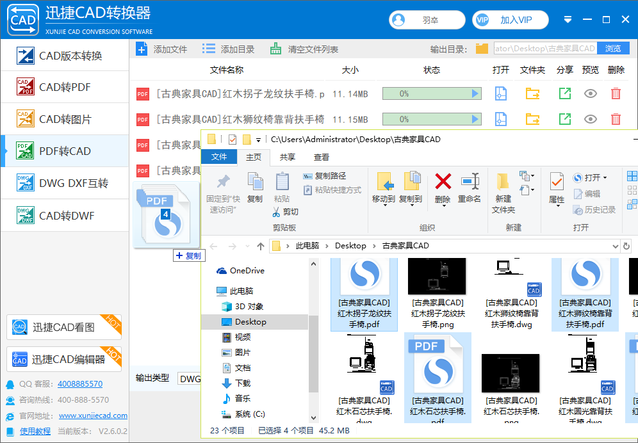Switch to PDF转CAD mode
Viewport: 638px width, 443px height.
(x=65, y=151)
